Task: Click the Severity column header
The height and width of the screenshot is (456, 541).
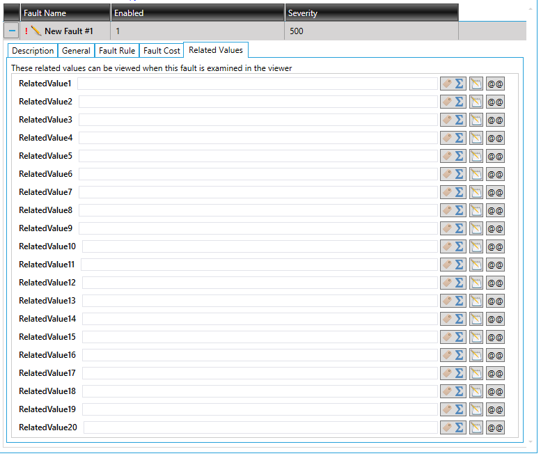Action: coord(371,13)
